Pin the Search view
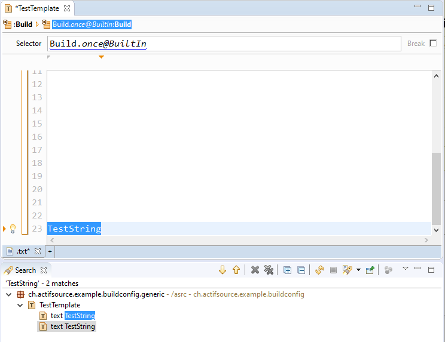Image resolution: width=445 pixels, height=342 pixels. tap(370, 270)
